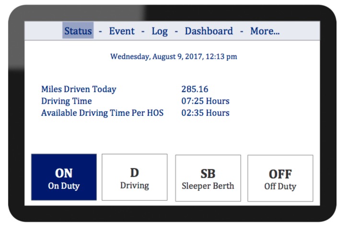349x228 pixels.
Task: Switch to SB Sleeper Berth status
Action: [208, 178]
